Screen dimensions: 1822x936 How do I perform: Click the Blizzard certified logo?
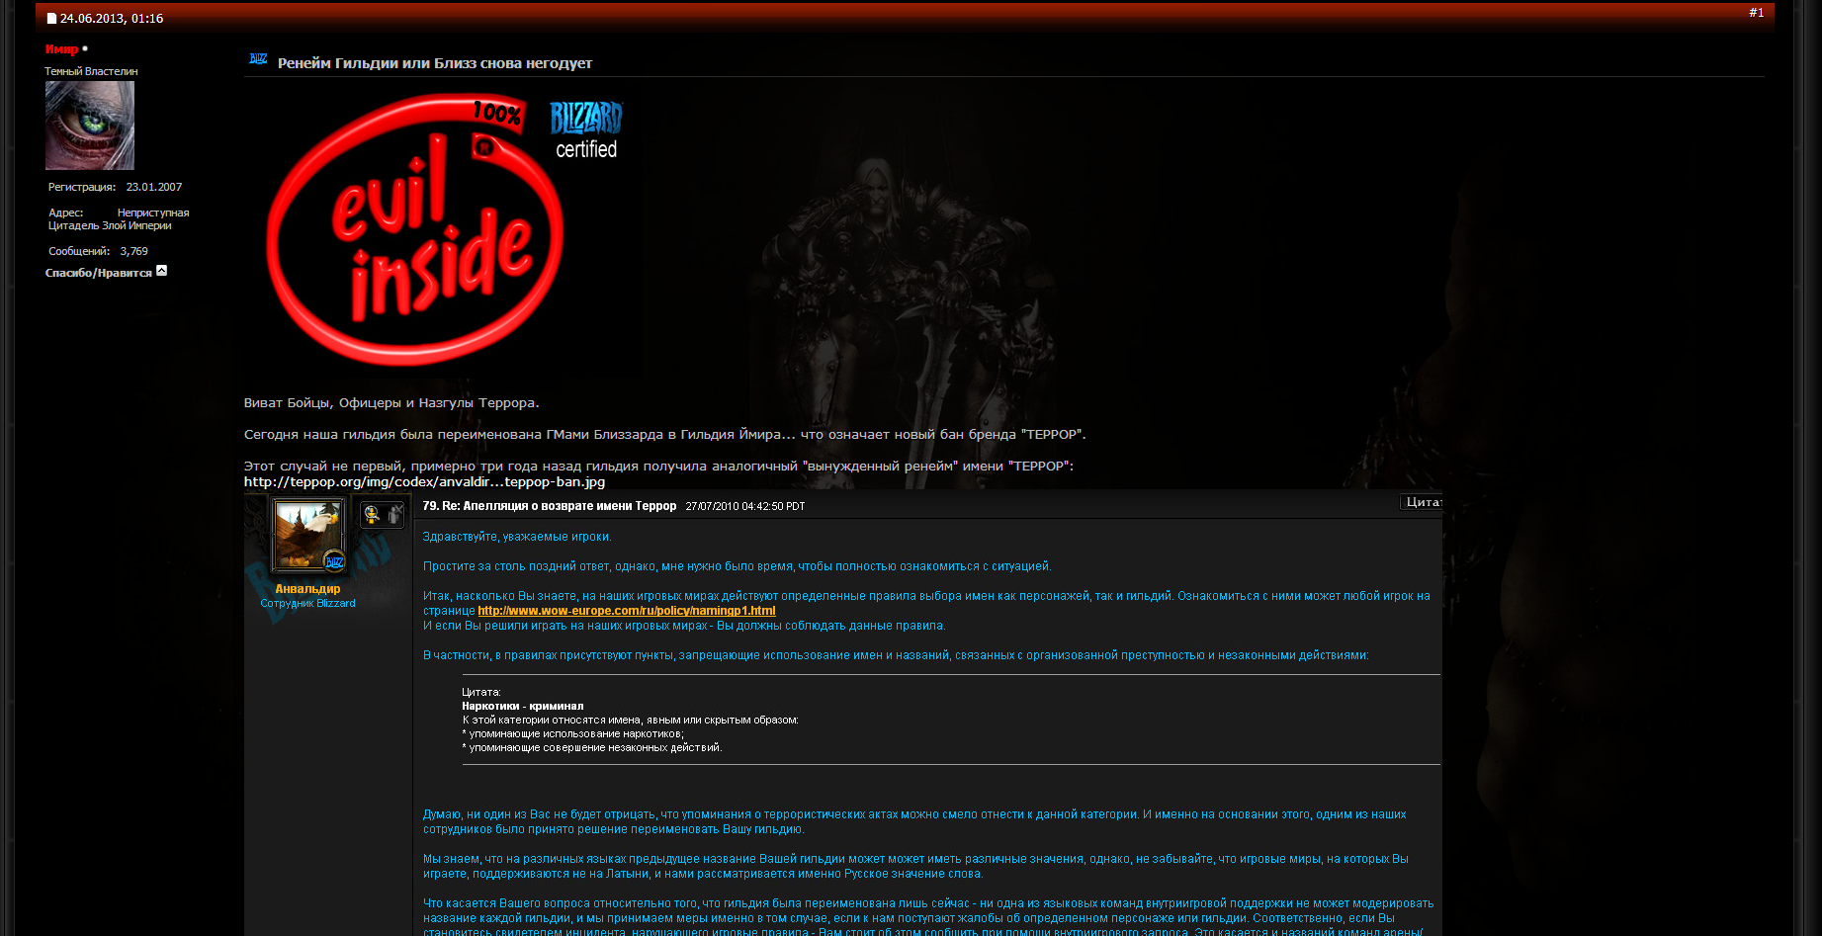(586, 130)
